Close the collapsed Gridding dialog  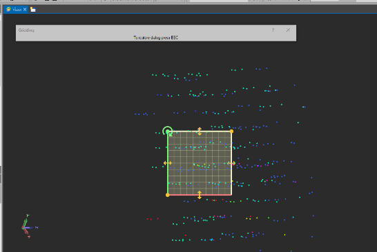(x=288, y=30)
